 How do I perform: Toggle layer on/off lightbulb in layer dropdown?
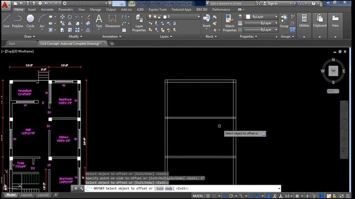[150, 17]
